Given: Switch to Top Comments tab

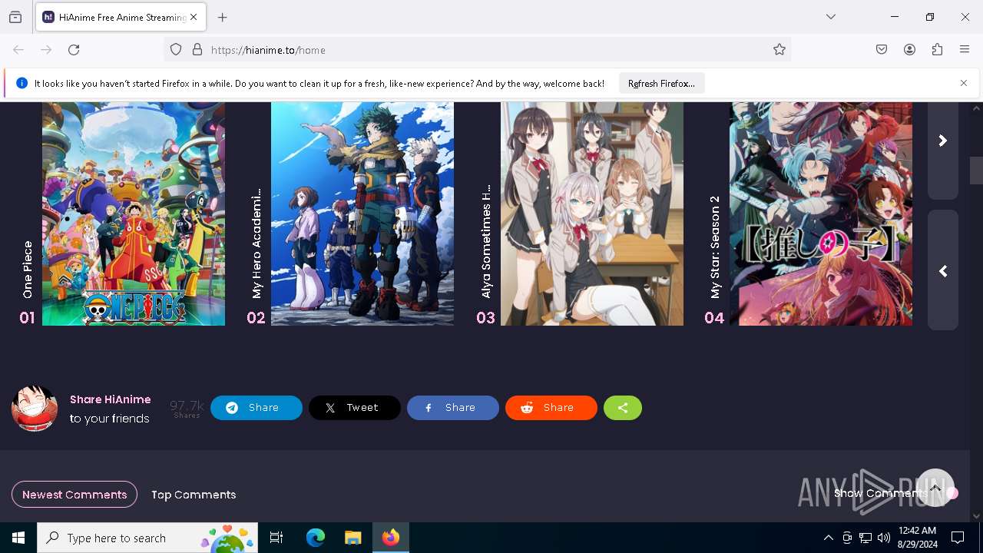Looking at the screenshot, I should point(194,495).
